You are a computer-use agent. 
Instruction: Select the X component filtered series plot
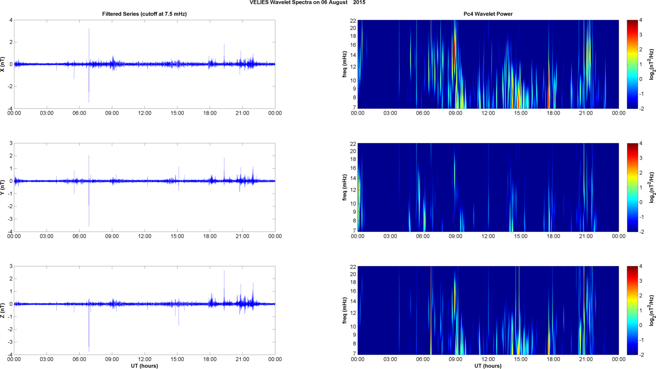point(145,64)
